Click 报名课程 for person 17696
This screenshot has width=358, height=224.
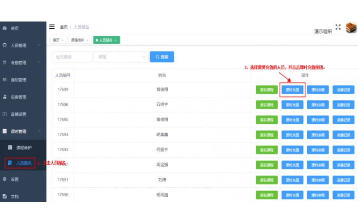267,105
